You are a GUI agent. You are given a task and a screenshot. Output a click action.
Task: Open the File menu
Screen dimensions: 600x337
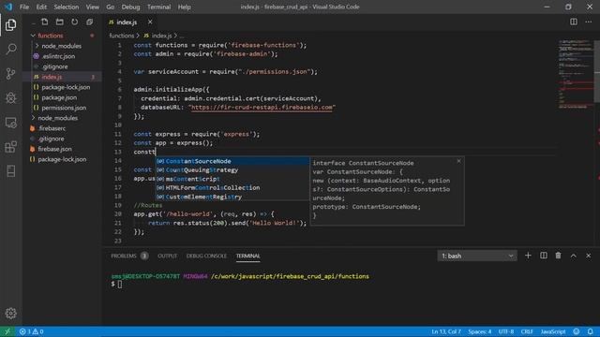[24, 7]
